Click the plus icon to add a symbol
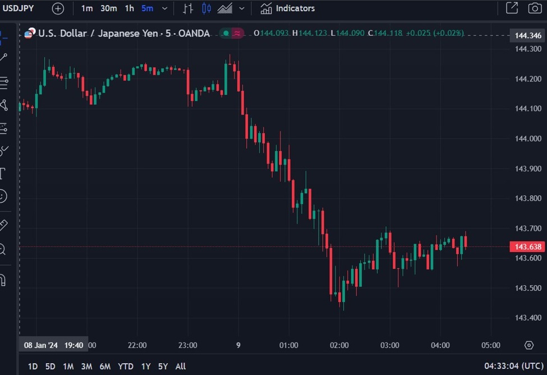The height and width of the screenshot is (375, 547). [58, 8]
